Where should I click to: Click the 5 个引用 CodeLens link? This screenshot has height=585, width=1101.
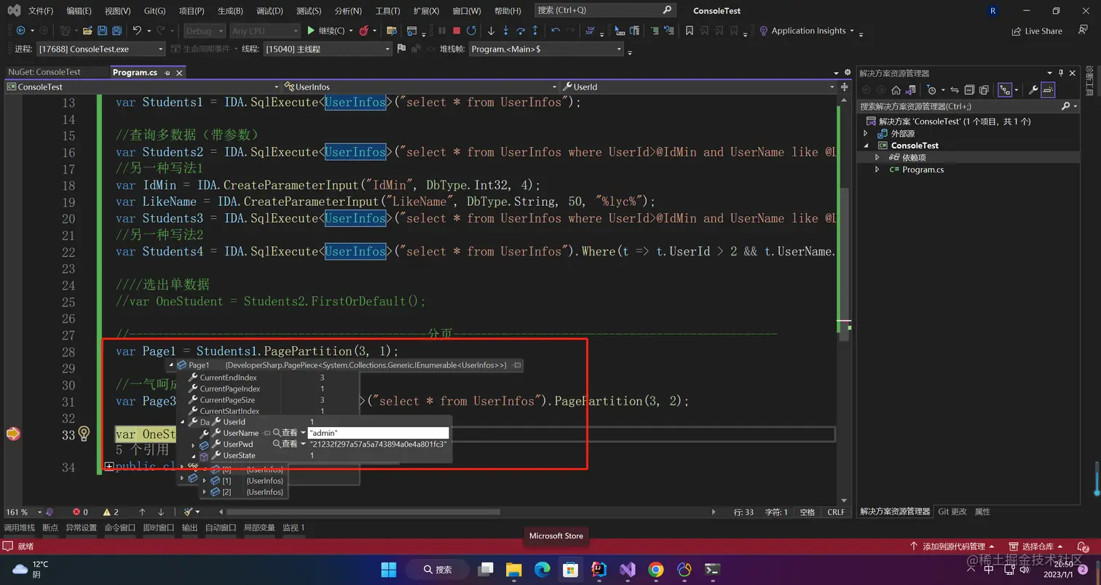(x=142, y=450)
